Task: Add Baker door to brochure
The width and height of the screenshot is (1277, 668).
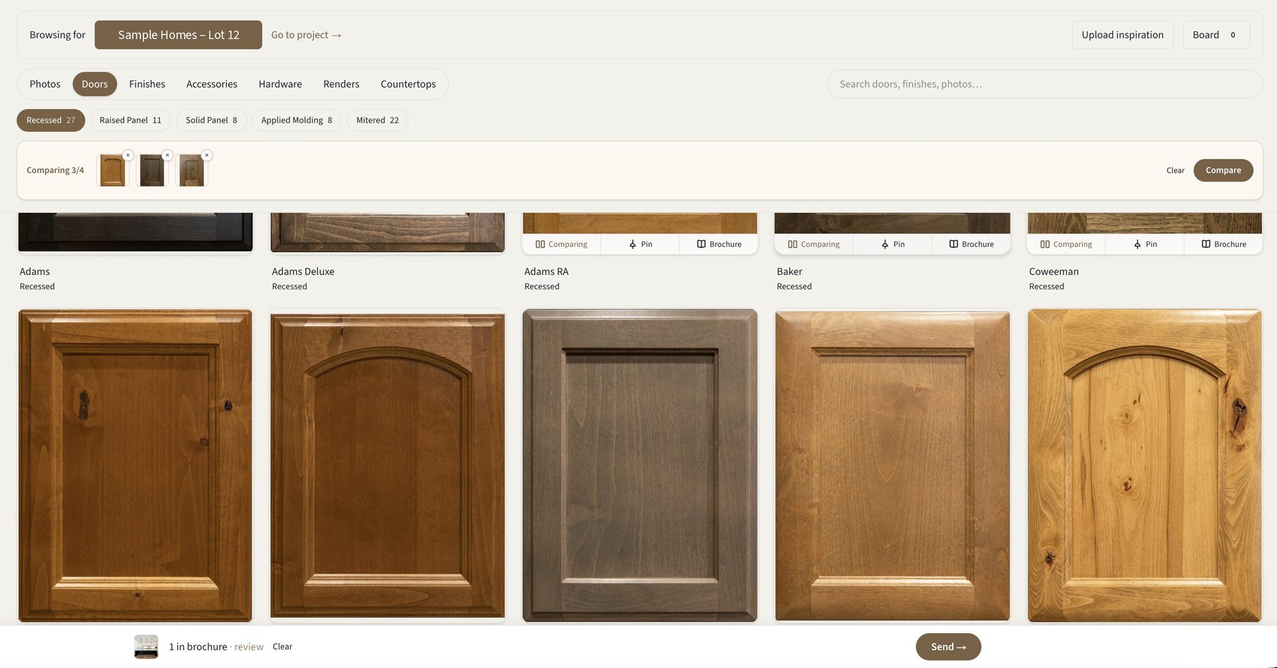Action: click(971, 244)
